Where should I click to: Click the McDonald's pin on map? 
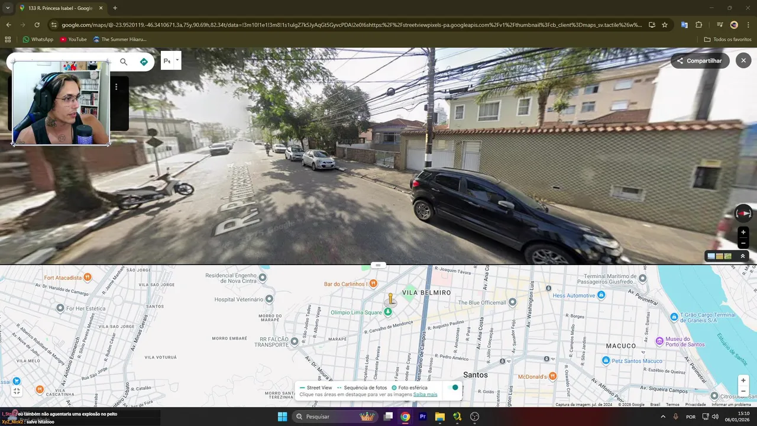(x=552, y=376)
